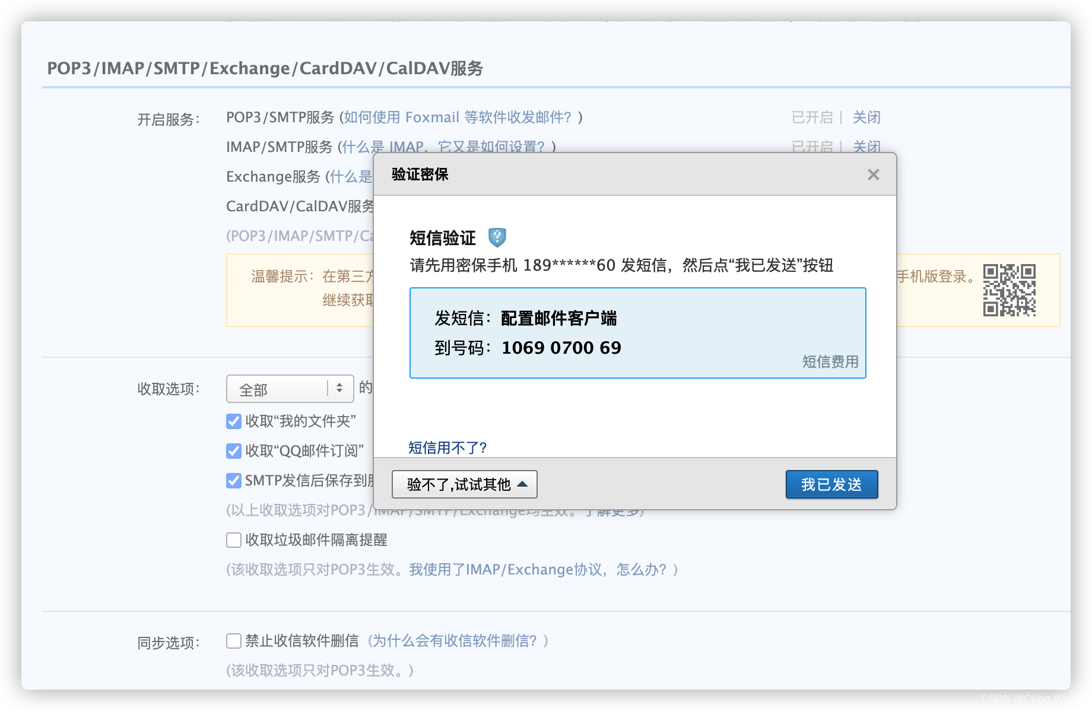1092x711 pixels.
Task: Click the masked phone 189******60
Action: tap(569, 265)
